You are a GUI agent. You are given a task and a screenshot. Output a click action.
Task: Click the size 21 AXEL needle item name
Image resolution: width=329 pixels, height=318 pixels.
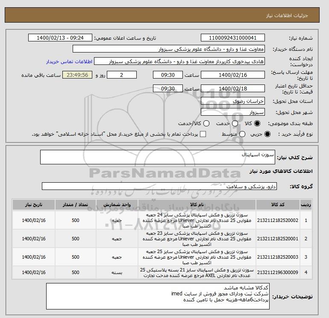(x=197, y=272)
